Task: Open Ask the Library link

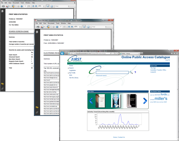Action: click(74, 78)
